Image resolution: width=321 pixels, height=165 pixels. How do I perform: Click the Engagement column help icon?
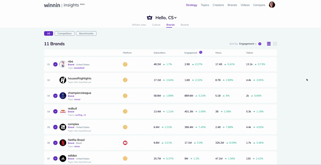(x=201, y=52)
